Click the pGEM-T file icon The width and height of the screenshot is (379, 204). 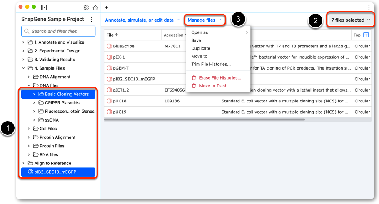[109, 68]
